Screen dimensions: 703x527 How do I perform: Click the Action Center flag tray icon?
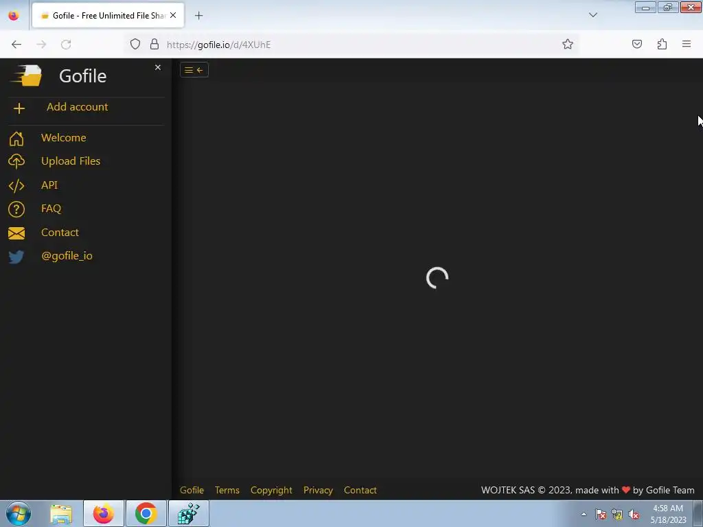coord(601,515)
